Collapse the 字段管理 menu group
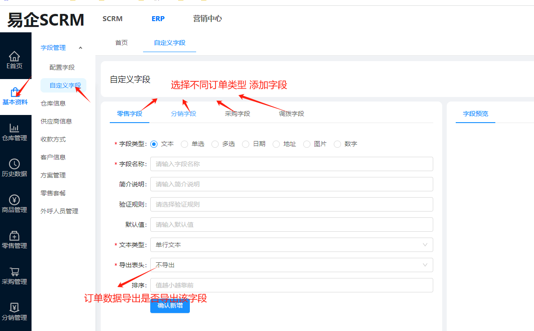The width and height of the screenshot is (534, 331). click(81, 48)
